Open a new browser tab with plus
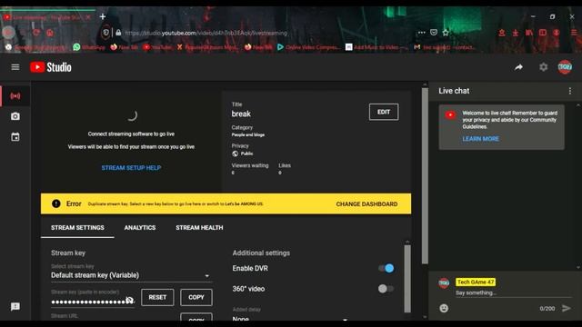Screen dimensions: 582x327 coord(103,16)
